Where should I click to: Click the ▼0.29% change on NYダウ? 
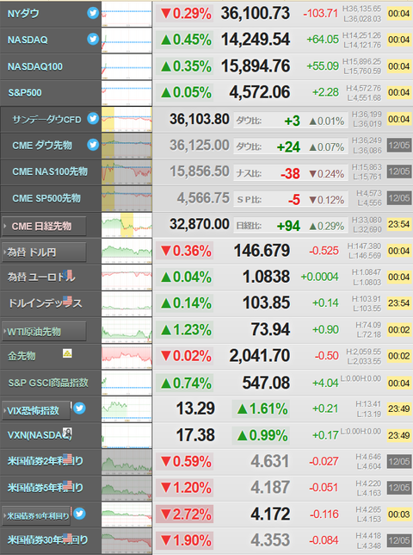tap(185, 14)
